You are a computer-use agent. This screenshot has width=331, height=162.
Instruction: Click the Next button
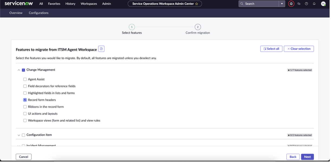coord(307,157)
